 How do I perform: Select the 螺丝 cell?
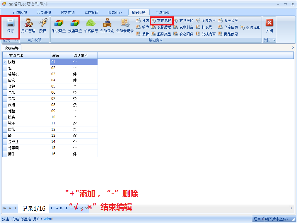pyautogui.click(x=29, y=111)
